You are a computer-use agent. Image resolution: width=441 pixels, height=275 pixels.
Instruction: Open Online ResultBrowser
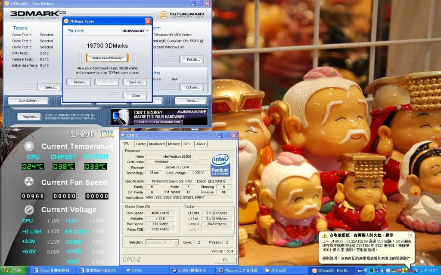[107, 58]
